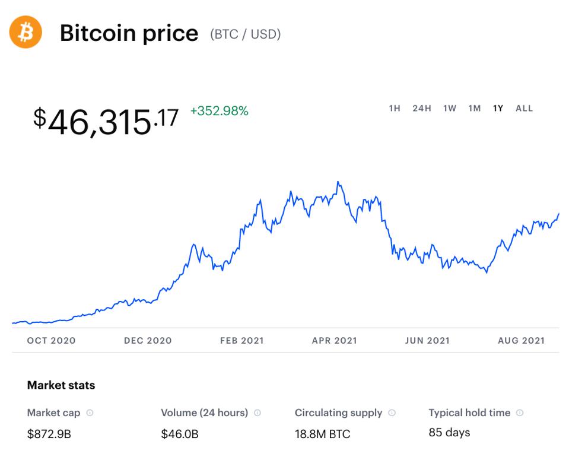Click info icon next to Market cap
Screen dimensions: 569x460
click(90, 413)
